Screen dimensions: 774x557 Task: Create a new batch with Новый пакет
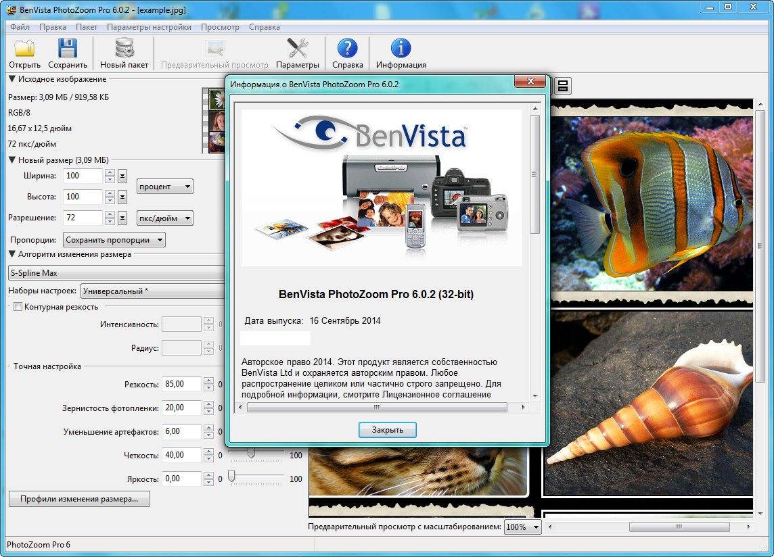tap(124, 54)
